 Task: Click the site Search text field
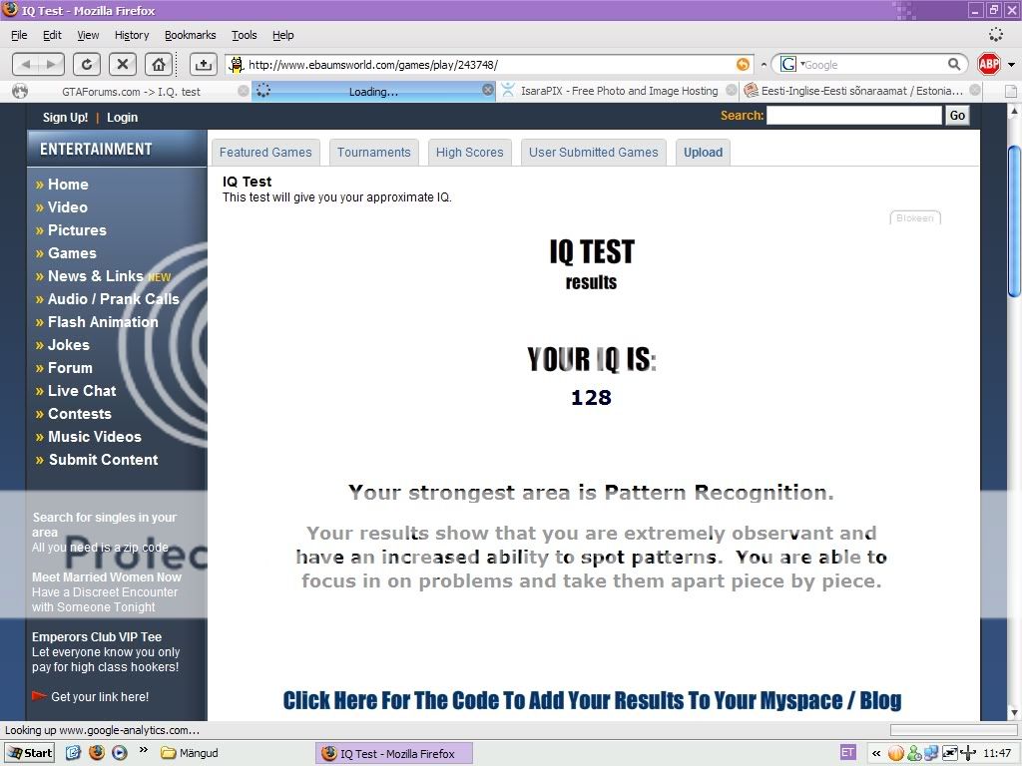pos(853,116)
